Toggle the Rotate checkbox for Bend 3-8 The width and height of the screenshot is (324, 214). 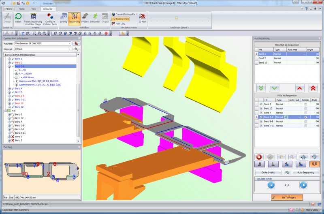[306, 117]
